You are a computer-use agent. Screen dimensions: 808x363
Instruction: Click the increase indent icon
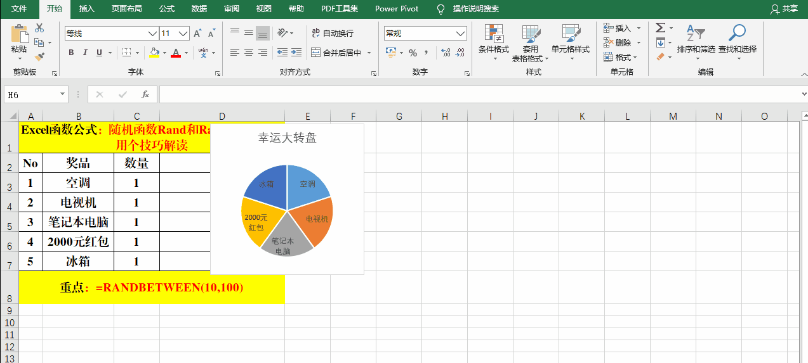pos(296,53)
